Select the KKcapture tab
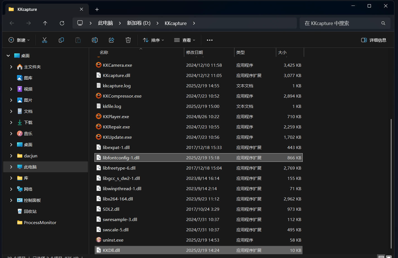This screenshot has height=258, width=398. (x=47, y=9)
